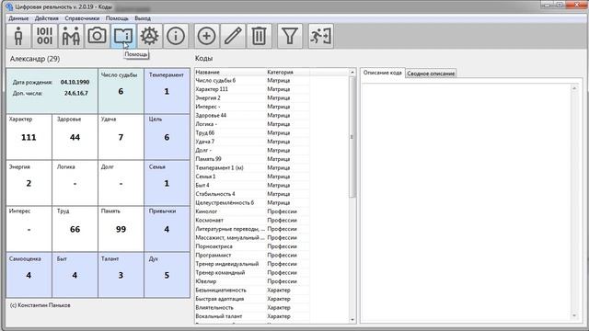This screenshot has width=589, height=331.
Task: Click the Характер 111 matrix cell
Action: point(29,137)
